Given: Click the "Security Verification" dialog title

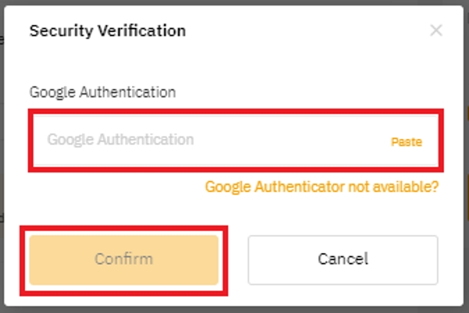Looking at the screenshot, I should [x=107, y=31].
